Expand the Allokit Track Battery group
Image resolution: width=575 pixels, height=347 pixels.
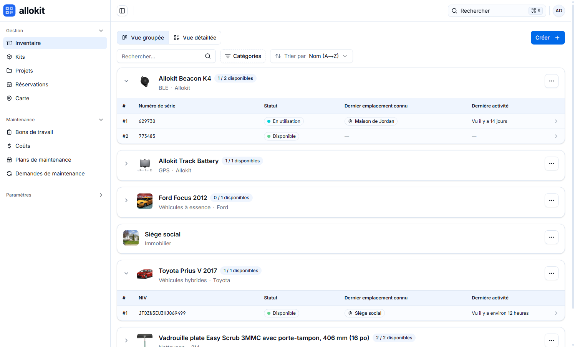[x=126, y=164]
